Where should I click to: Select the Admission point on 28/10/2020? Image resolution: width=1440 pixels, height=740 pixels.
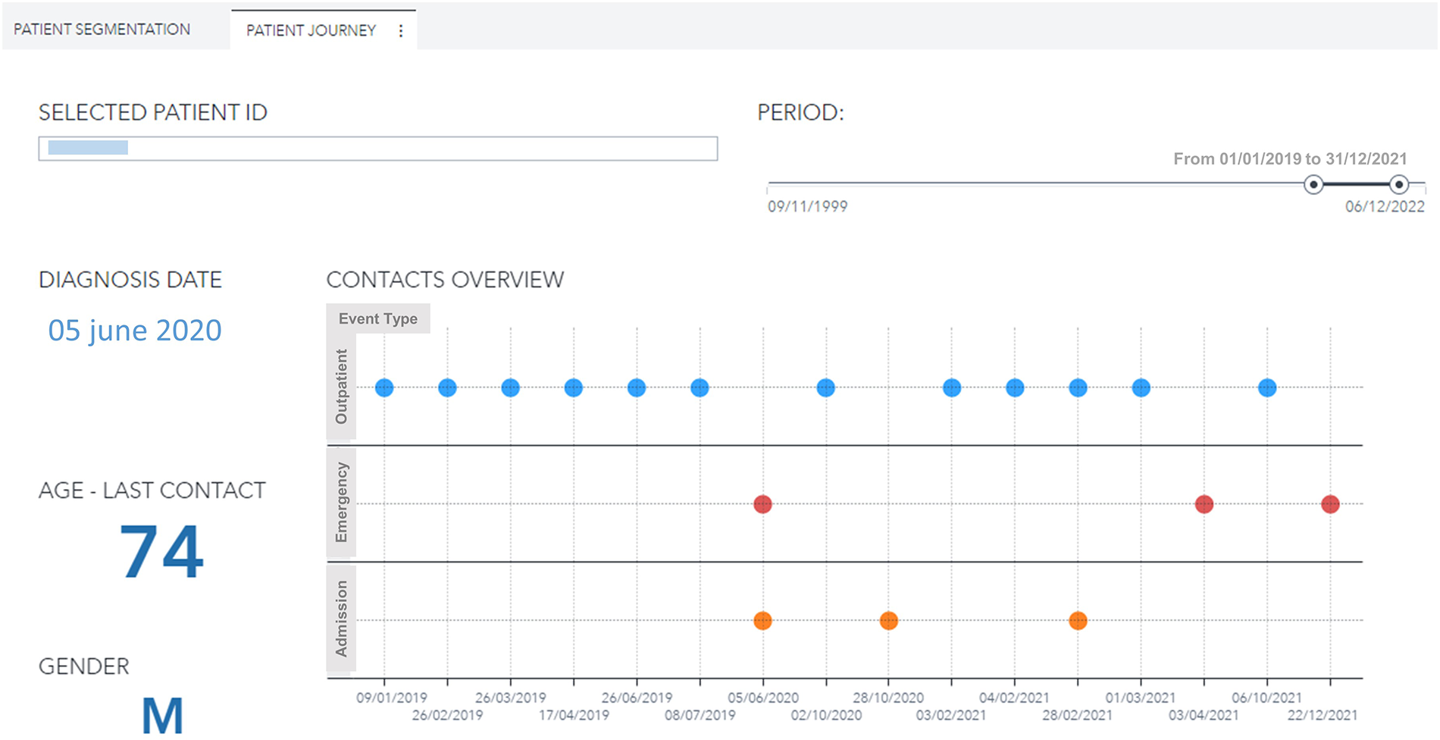[x=889, y=621]
